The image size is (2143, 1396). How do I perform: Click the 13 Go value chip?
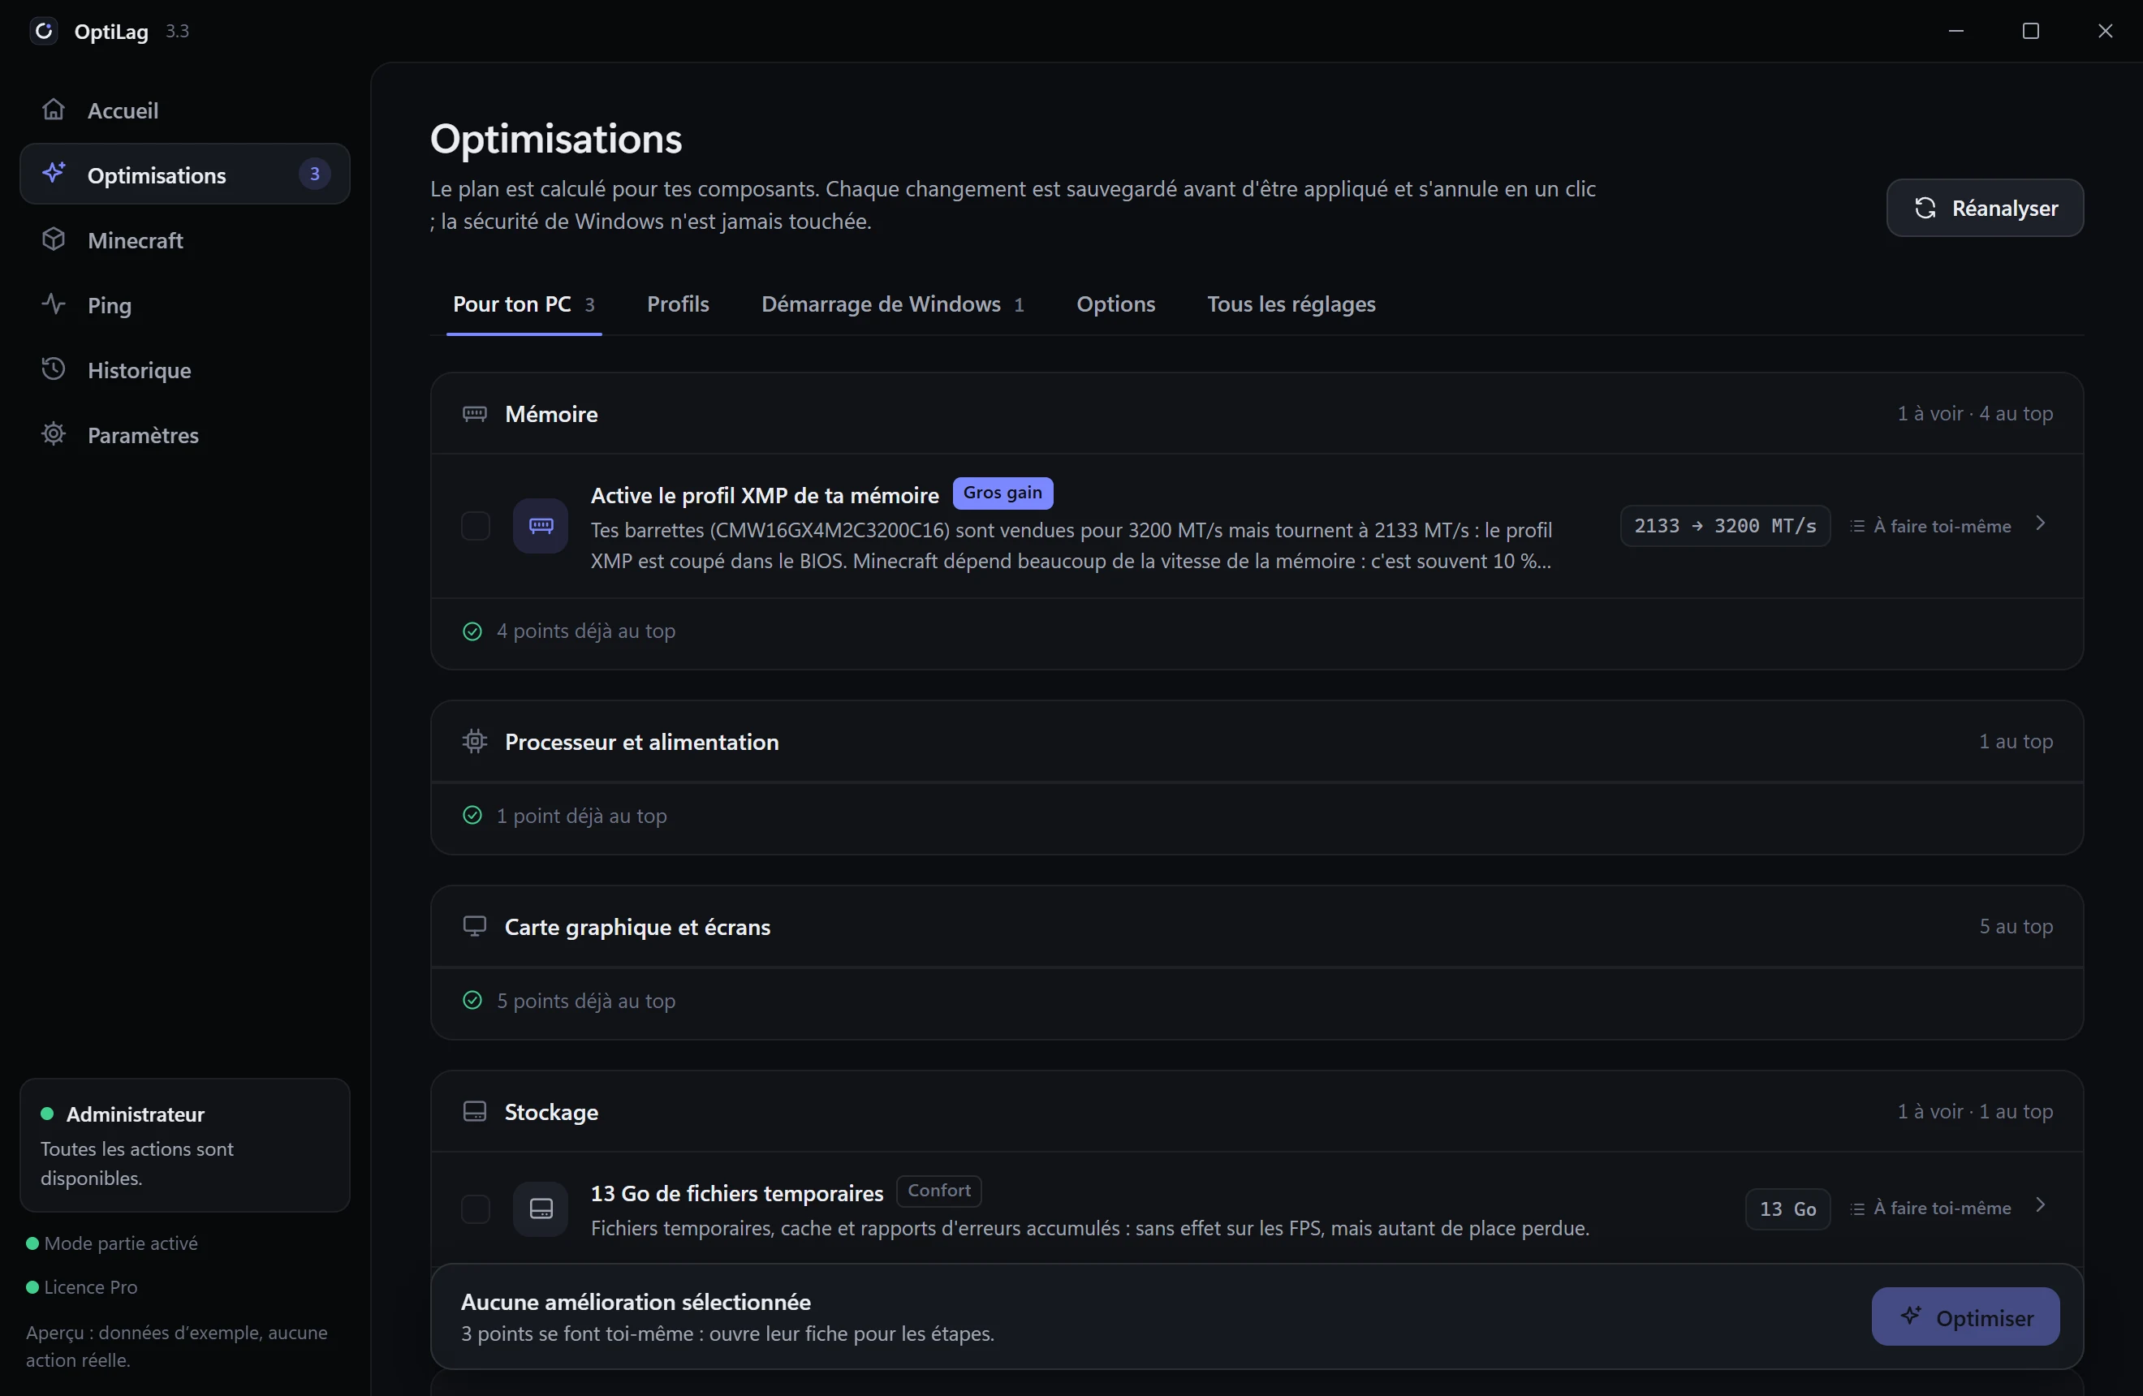pos(1787,1209)
